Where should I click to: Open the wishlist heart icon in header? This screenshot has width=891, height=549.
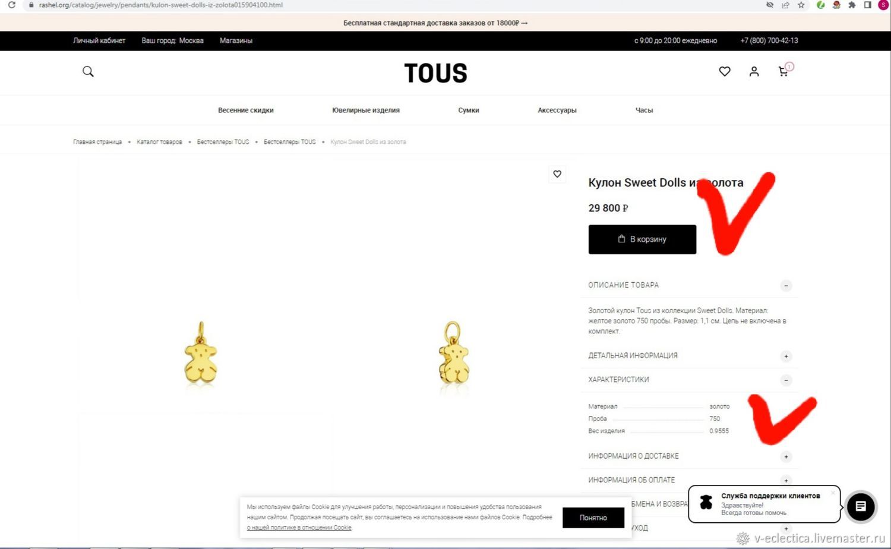coord(725,71)
